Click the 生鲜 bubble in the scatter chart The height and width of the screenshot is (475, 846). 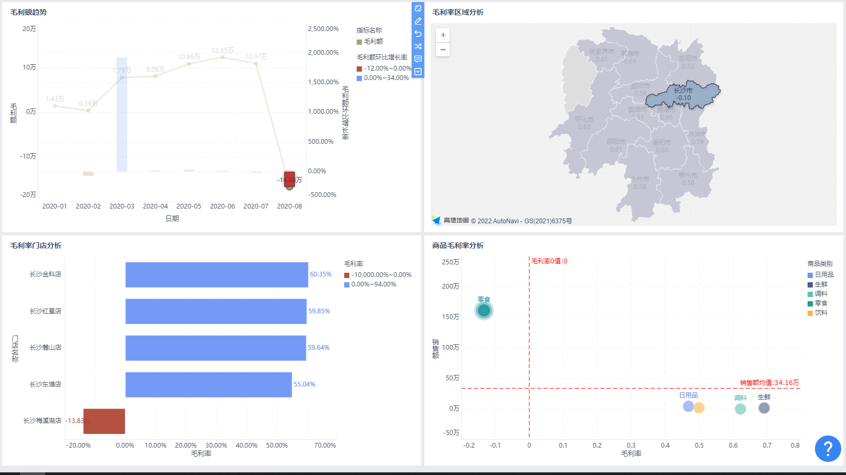pyautogui.click(x=764, y=408)
